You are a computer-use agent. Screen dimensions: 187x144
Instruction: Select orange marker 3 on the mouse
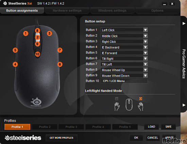(49, 33)
